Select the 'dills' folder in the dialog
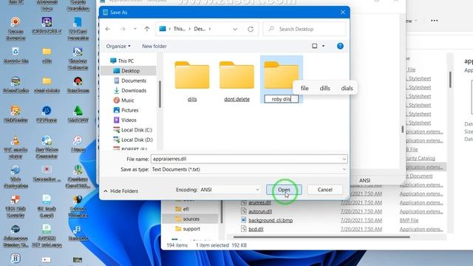The width and height of the screenshot is (473, 266). point(192,81)
